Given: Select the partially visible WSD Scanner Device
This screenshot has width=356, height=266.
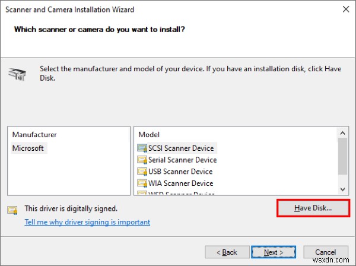Looking at the screenshot, I should pyautogui.click(x=181, y=193).
